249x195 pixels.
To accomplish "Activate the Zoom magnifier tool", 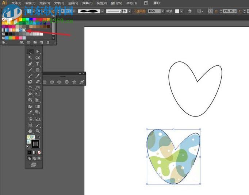I will tap(38, 131).
